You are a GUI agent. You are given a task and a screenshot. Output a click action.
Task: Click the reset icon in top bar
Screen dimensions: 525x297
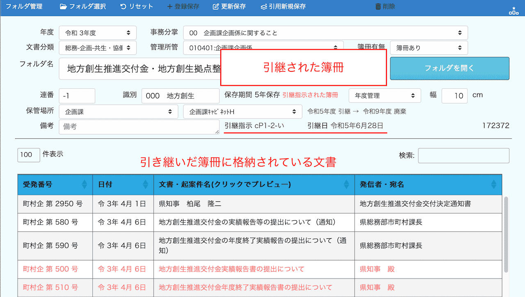[x=123, y=7]
